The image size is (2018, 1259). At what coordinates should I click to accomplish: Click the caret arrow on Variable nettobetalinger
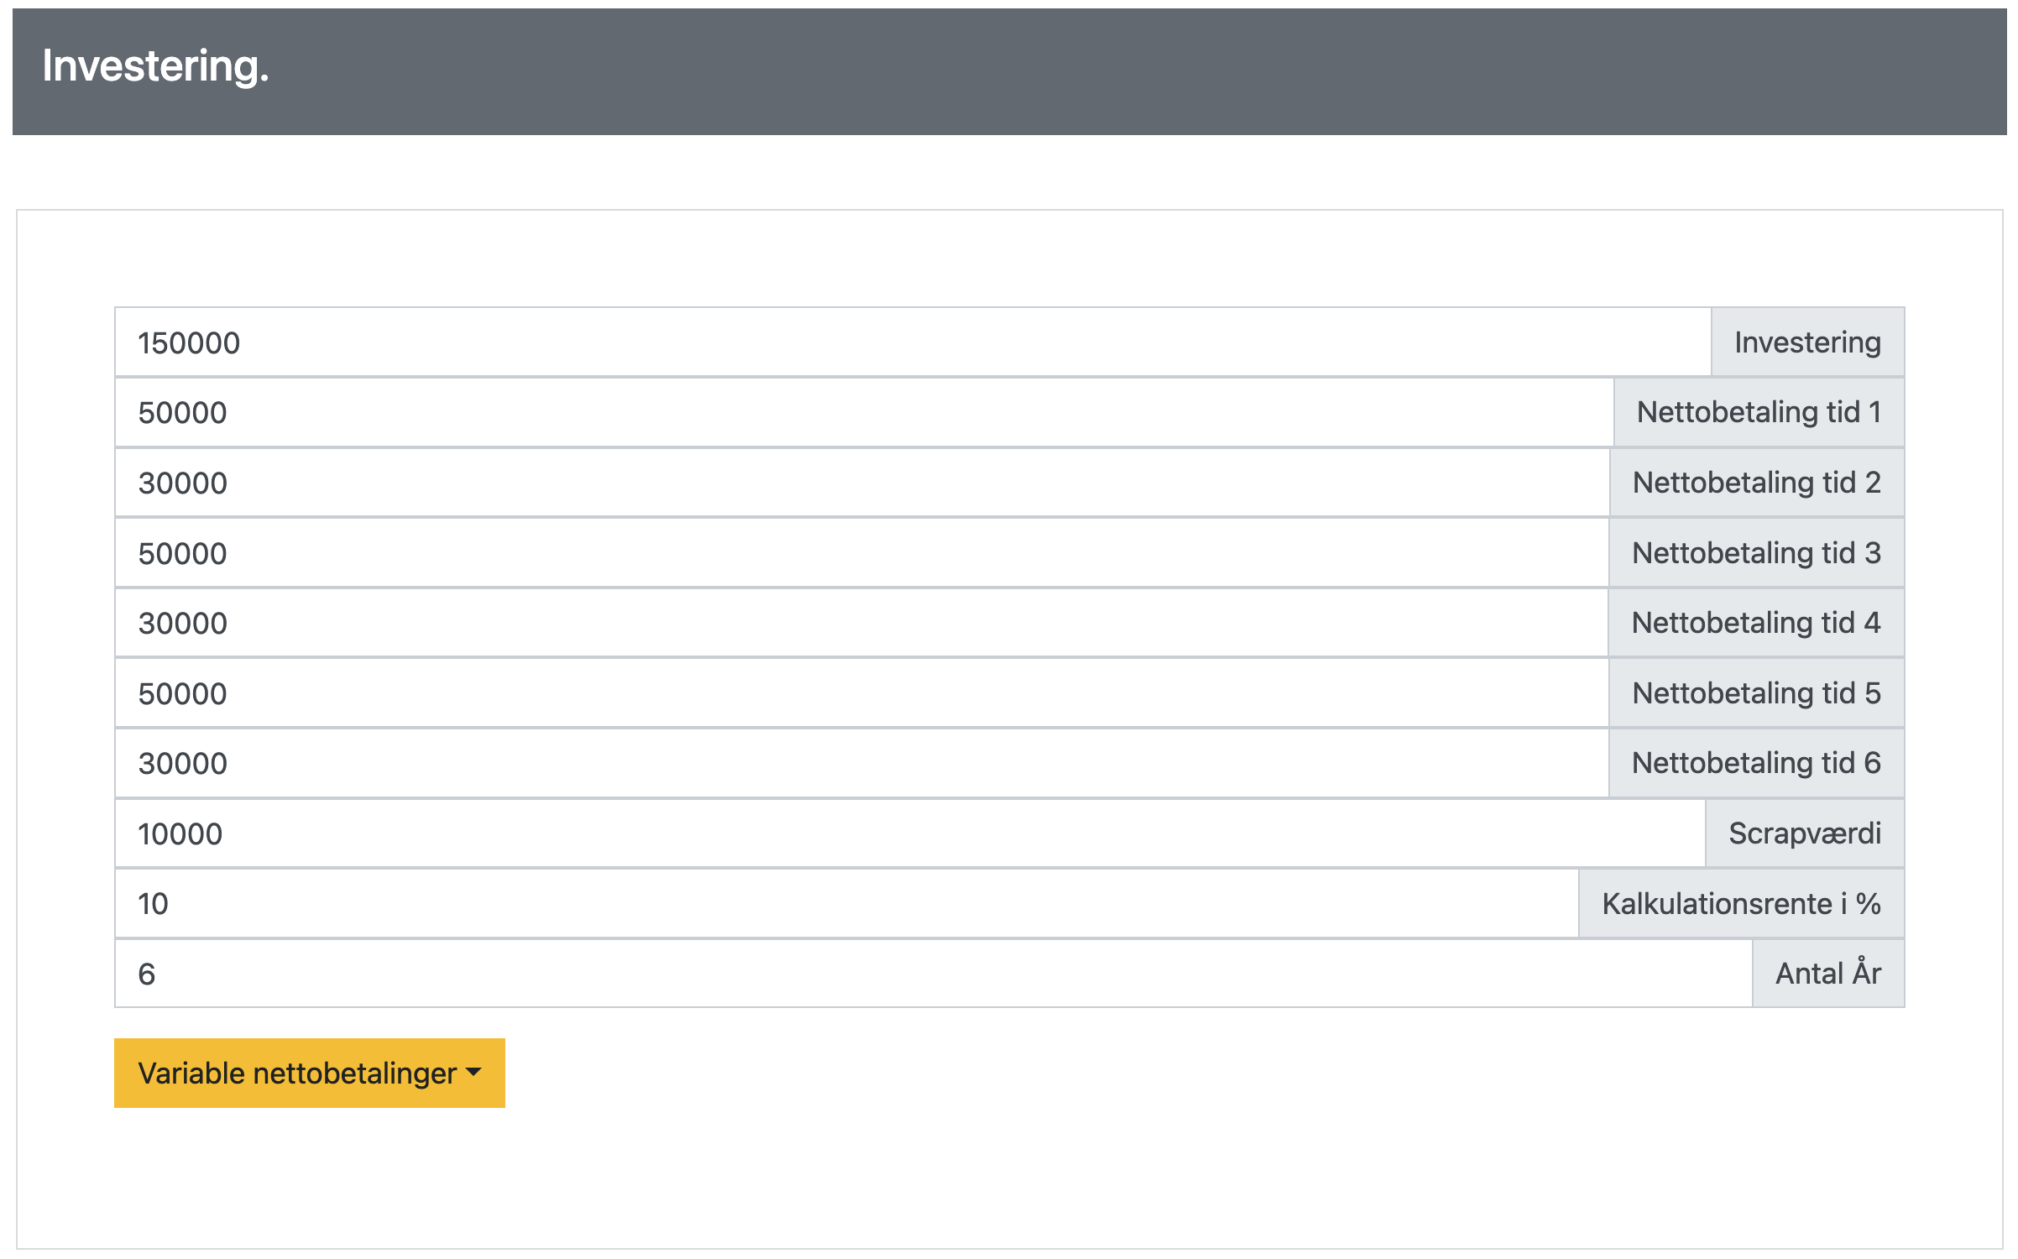tap(474, 1073)
